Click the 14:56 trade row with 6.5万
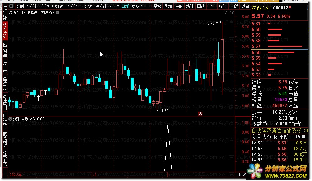This screenshot has height=181, width=312. click(280, 143)
